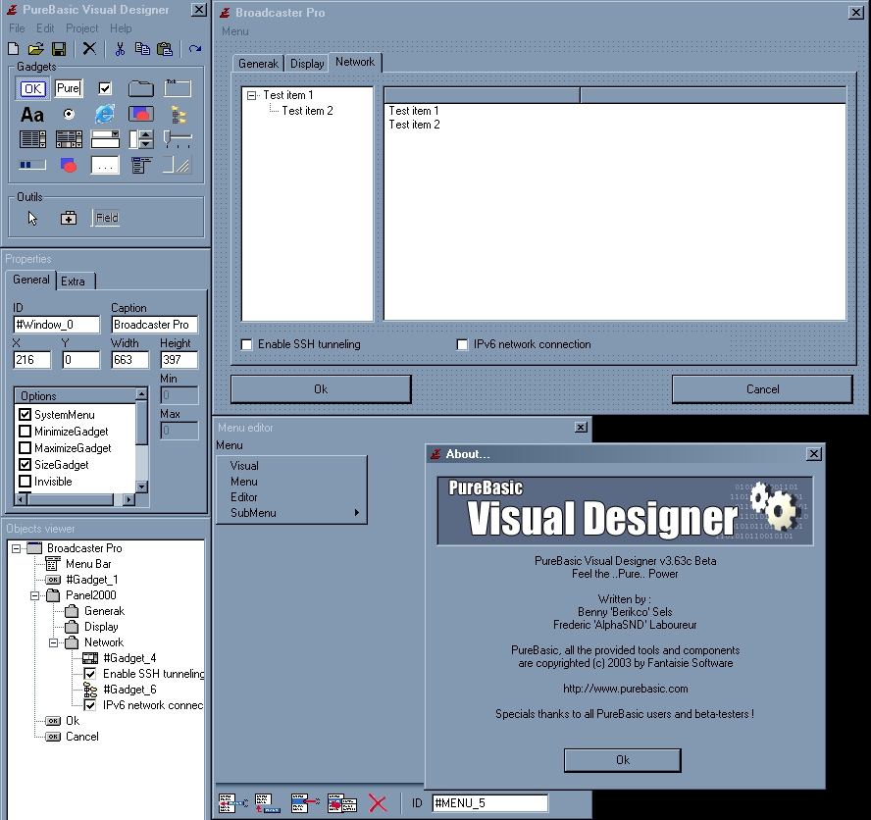Click the New file toolbar icon
Image resolution: width=871 pixels, height=820 pixels.
tap(14, 49)
